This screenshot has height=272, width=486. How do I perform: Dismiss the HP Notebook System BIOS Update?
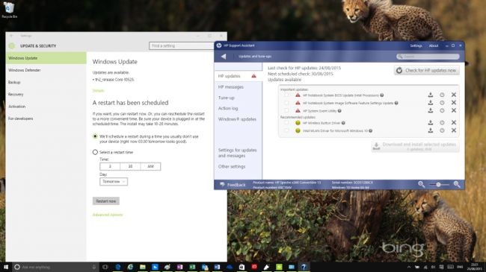click(453, 95)
